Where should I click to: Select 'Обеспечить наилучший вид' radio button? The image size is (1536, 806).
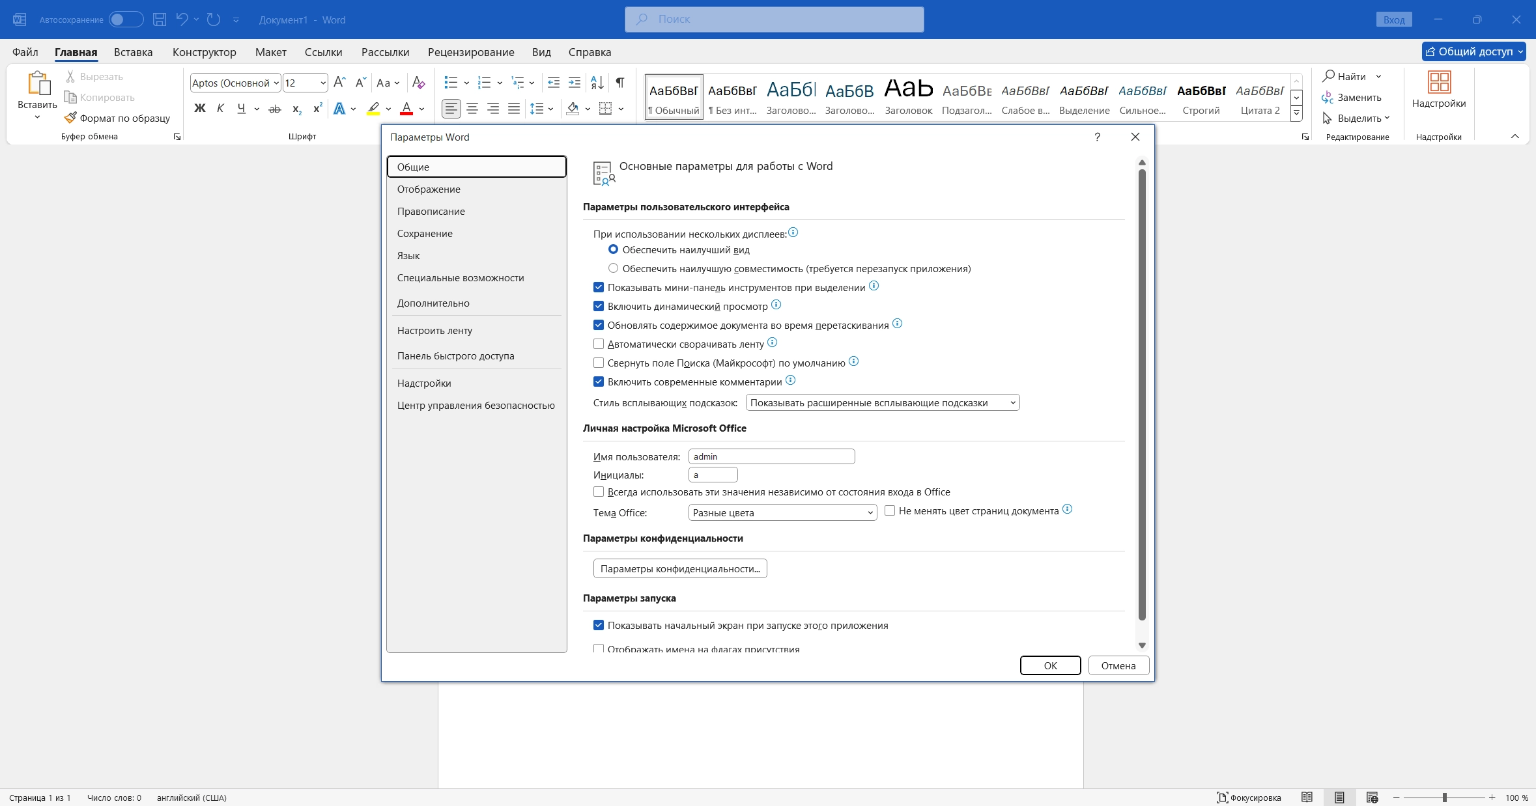point(613,249)
